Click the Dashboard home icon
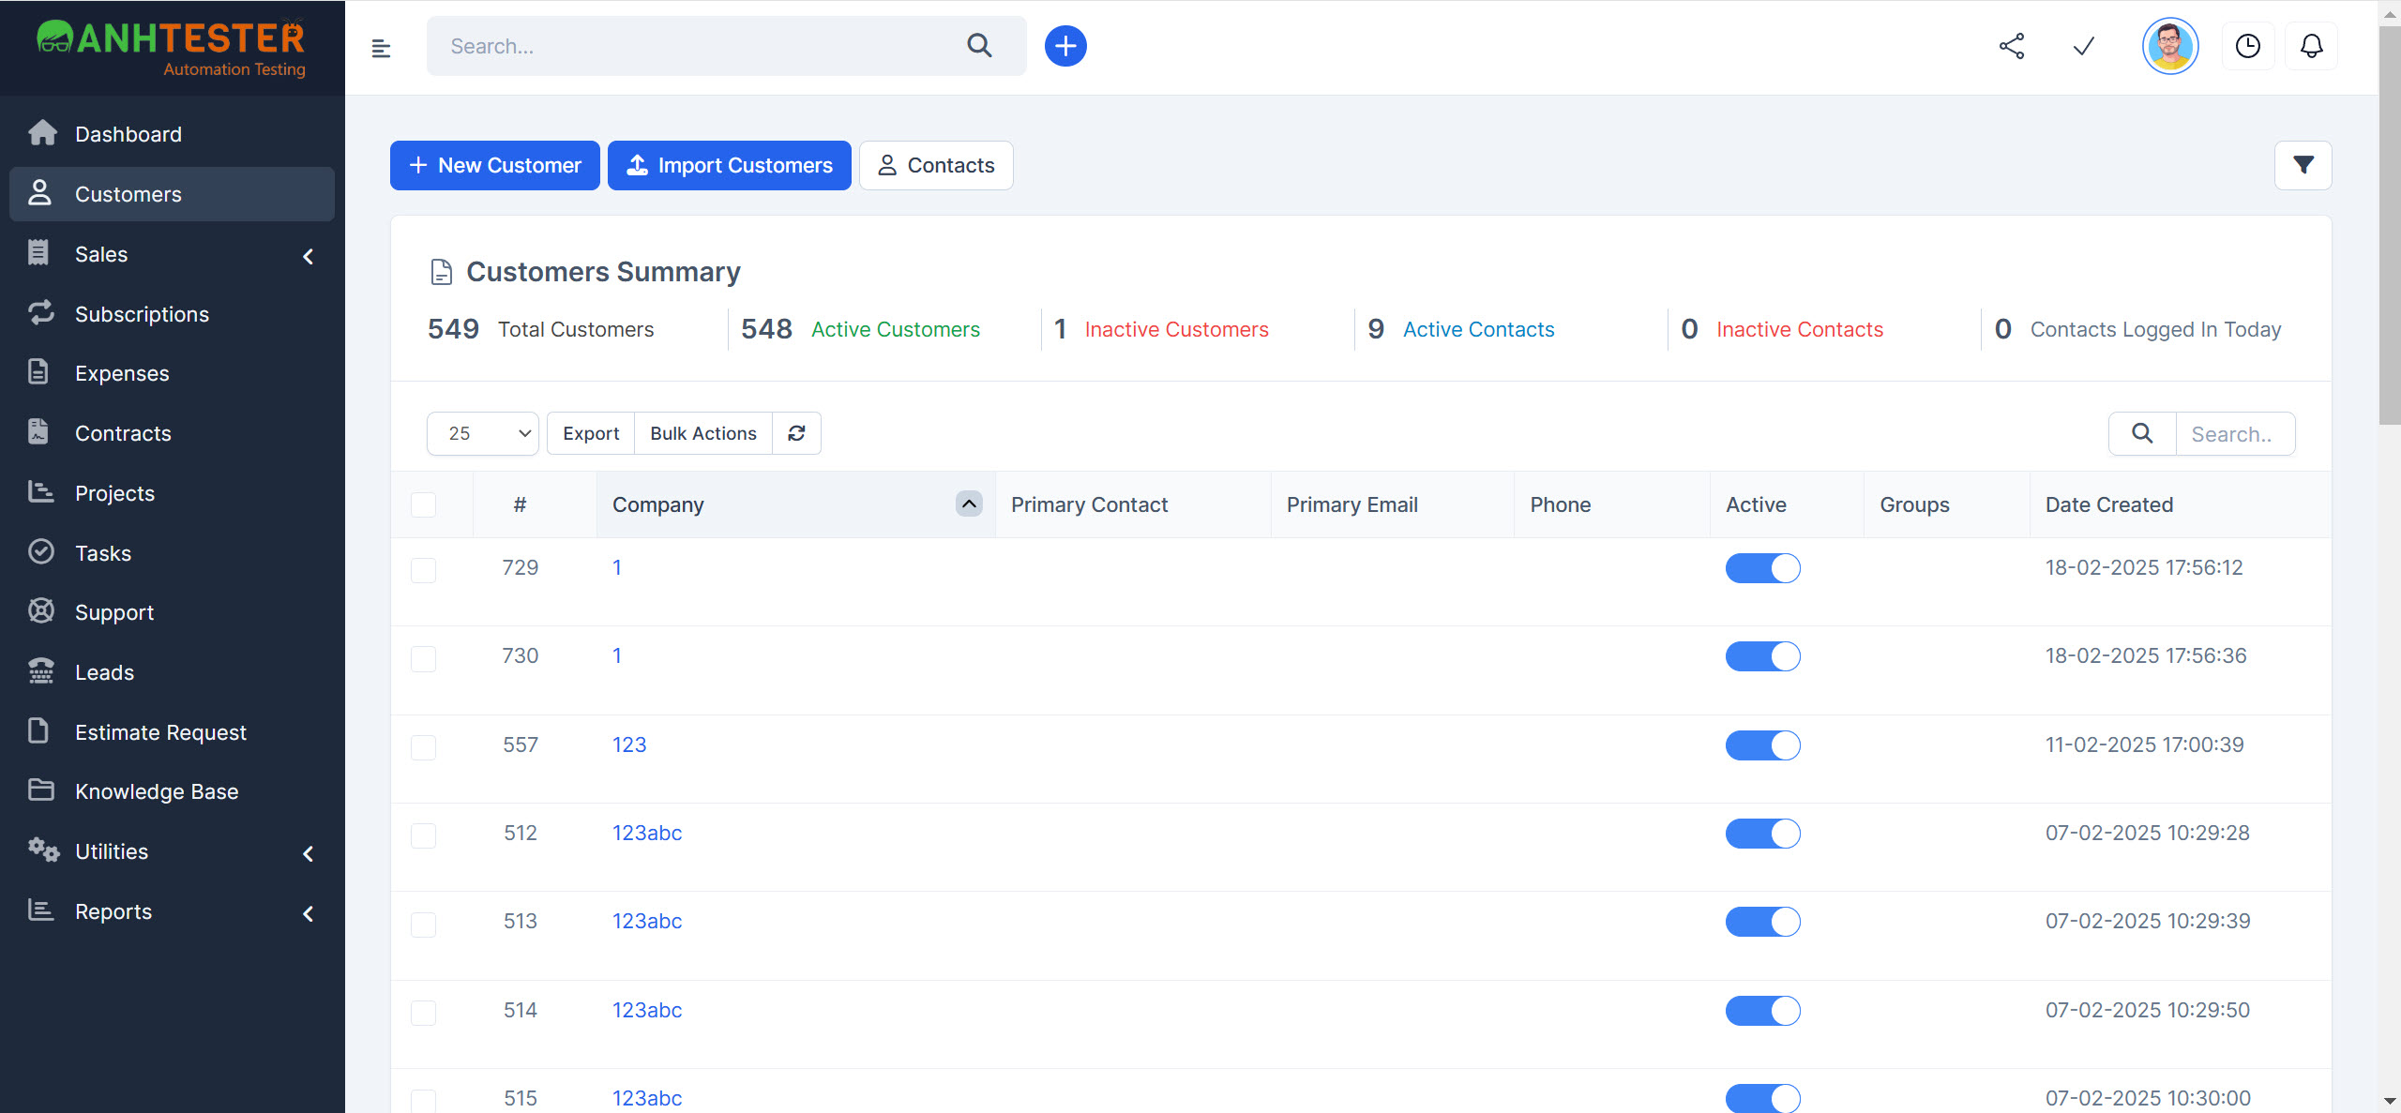 pyautogui.click(x=42, y=133)
